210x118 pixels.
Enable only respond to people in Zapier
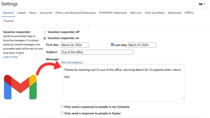click(62, 113)
